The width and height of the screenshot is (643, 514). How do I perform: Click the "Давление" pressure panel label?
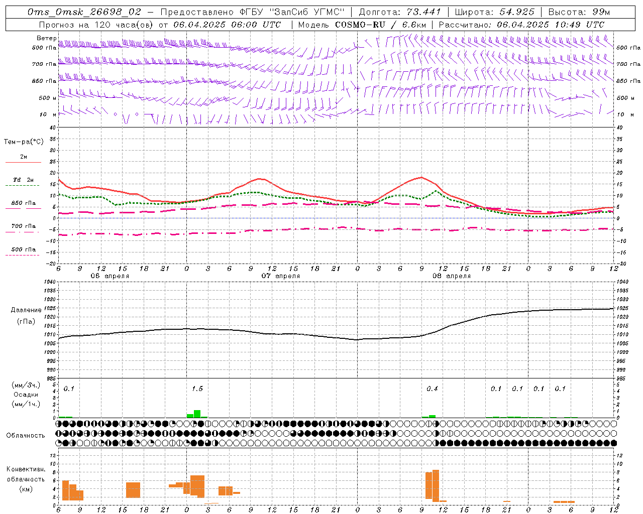[x=26, y=310]
